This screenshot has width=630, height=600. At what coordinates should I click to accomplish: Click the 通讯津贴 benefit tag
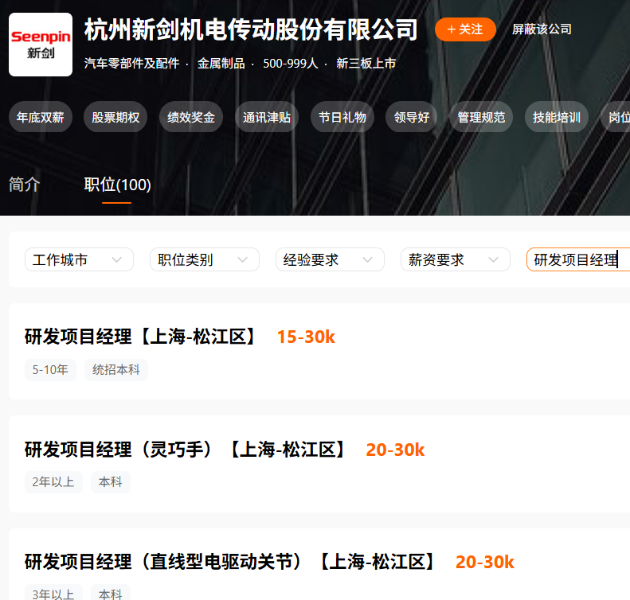pos(266,117)
